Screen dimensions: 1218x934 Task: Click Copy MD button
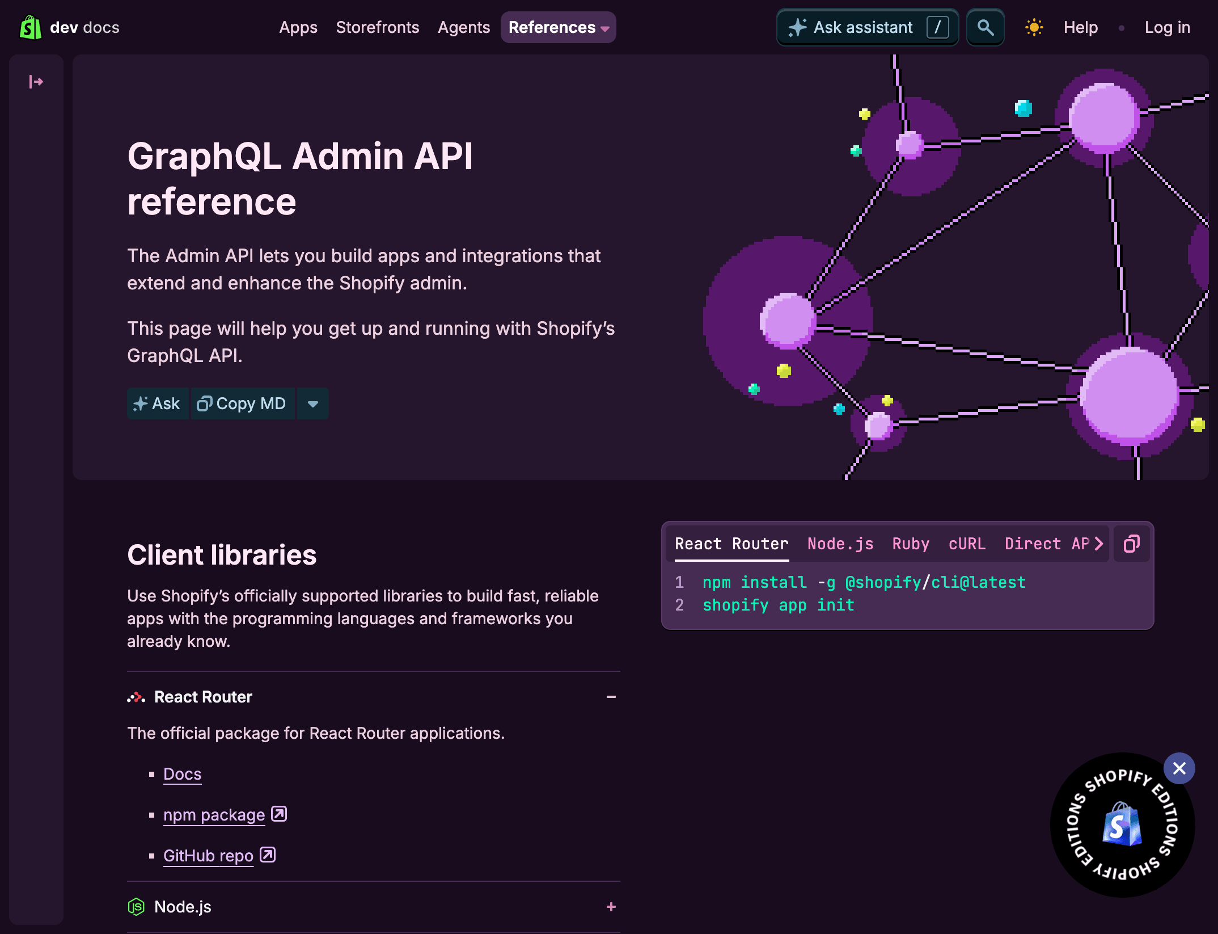pyautogui.click(x=243, y=403)
